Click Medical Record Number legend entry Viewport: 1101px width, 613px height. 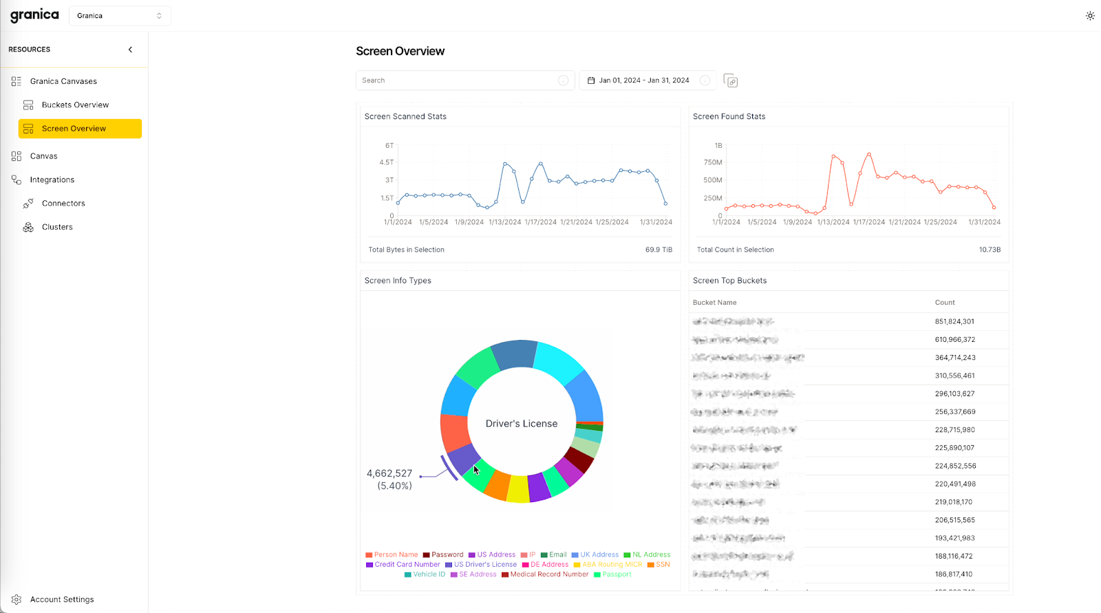[x=545, y=574]
